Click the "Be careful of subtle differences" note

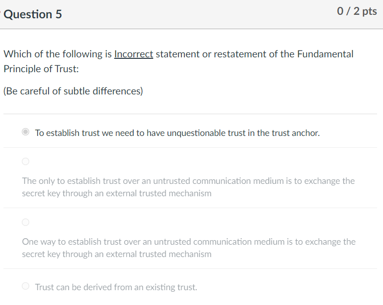73,91
